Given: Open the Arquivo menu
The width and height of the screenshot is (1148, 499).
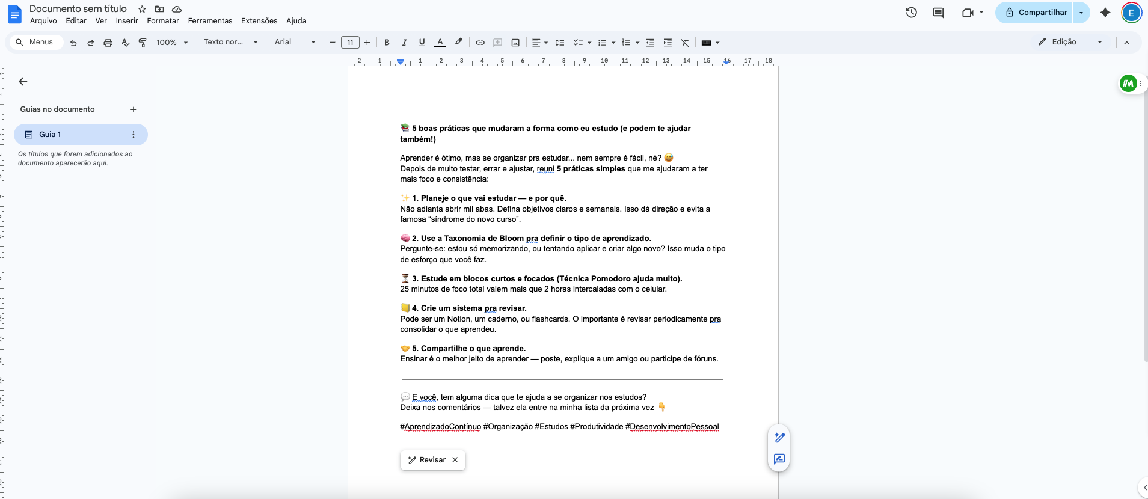Looking at the screenshot, I should coord(43,21).
